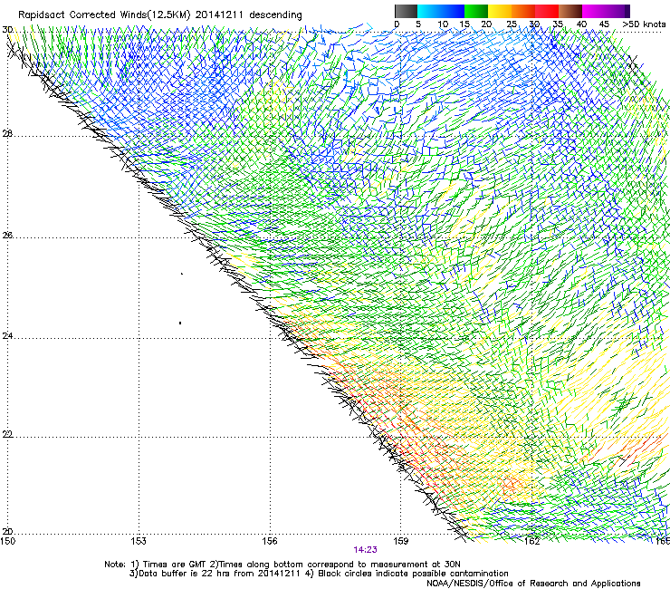Click the green 15–20 knot legend swatch
Image resolution: width=670 pixels, height=589 pixels.
(476, 11)
